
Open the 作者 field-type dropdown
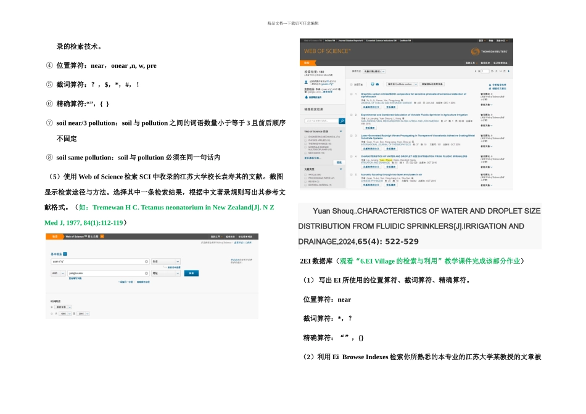(x=166, y=262)
